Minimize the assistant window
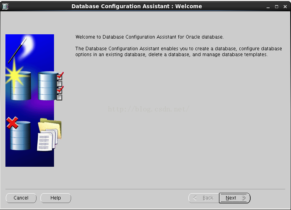 tap(268, 7)
